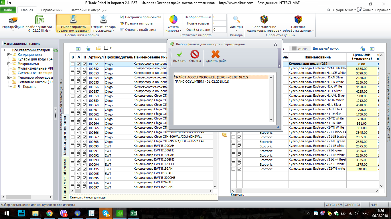Click the green arrow panel icon above right table
This screenshot has width=391, height=219.
point(372,49)
